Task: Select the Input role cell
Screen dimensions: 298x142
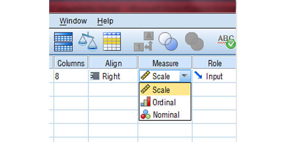Action: [214, 76]
